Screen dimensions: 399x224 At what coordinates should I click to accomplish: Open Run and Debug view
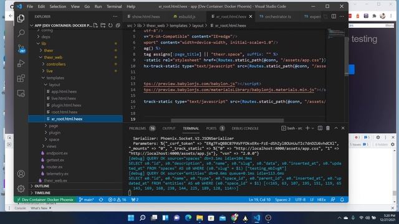21,63
